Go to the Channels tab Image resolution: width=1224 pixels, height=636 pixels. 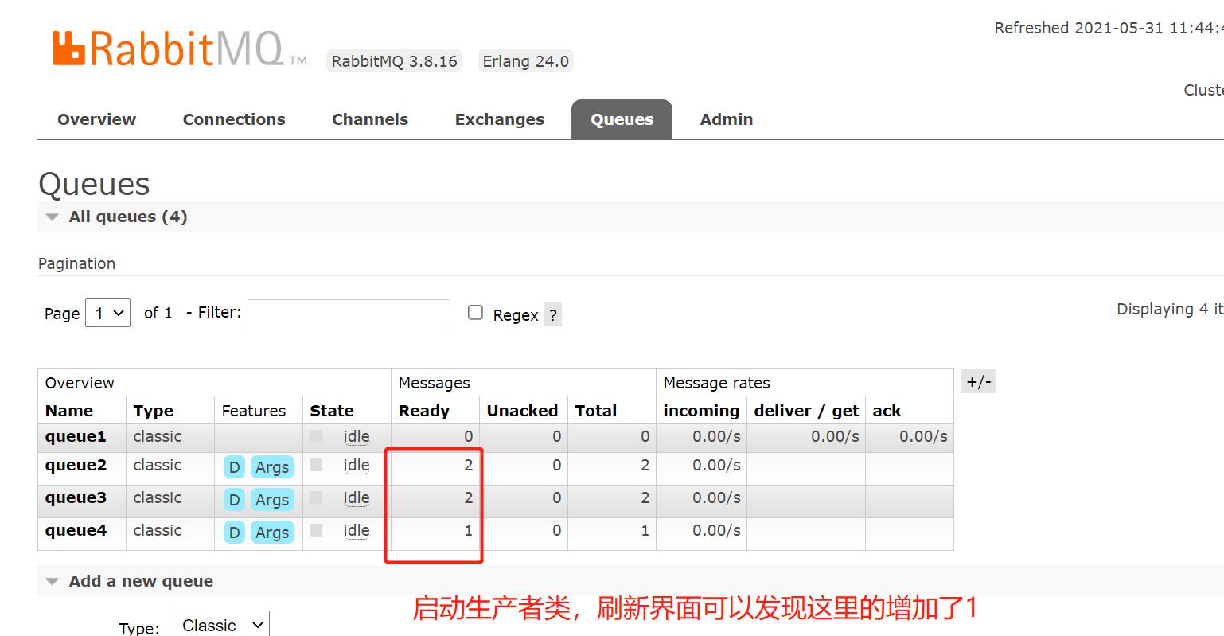(370, 119)
